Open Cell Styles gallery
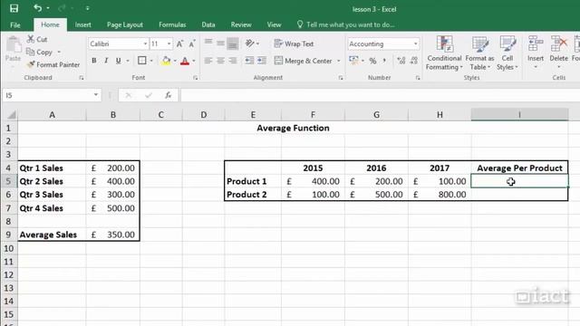Screen dimensions: 580x326 507,53
